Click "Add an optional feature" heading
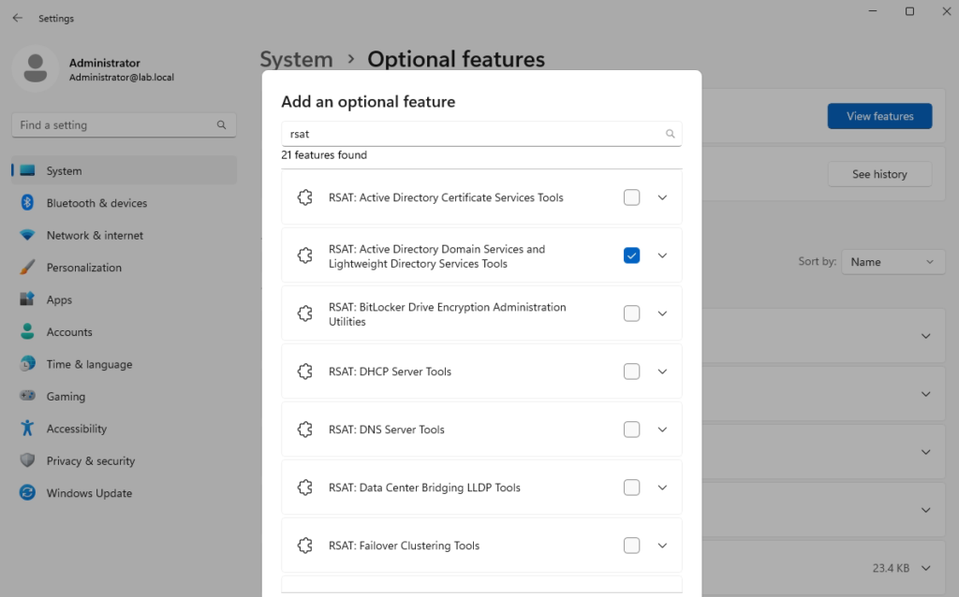This screenshot has width=959, height=597. pos(368,101)
